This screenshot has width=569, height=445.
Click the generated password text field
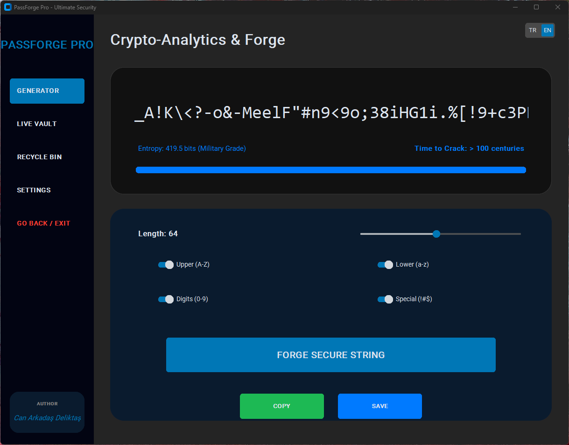coord(330,113)
